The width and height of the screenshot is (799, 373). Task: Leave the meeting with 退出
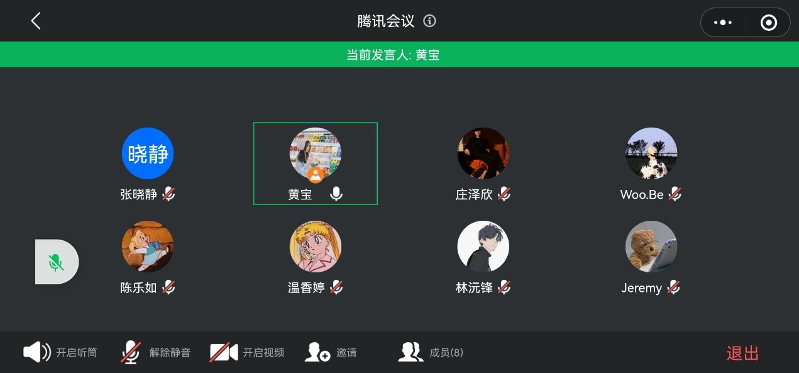point(742,353)
